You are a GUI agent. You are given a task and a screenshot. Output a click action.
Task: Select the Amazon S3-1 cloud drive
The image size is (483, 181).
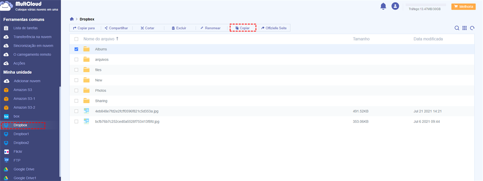(x=24, y=99)
